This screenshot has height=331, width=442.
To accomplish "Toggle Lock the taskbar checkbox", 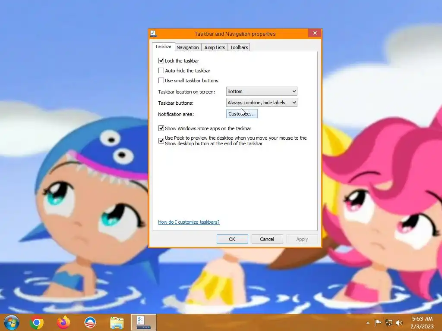I will click(161, 60).
